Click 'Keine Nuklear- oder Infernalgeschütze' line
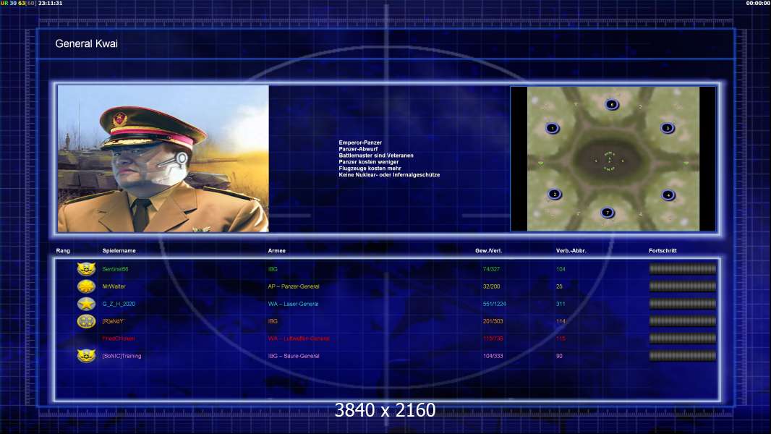Screen dimensions: 771x434 click(x=389, y=174)
